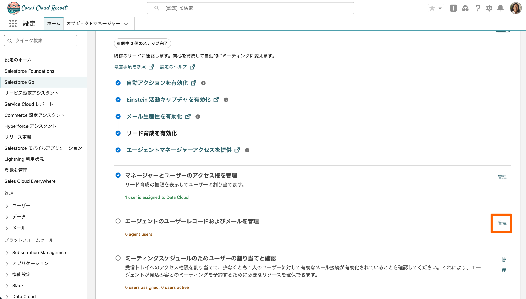The height and width of the screenshot is (299, 526).
Task: Click the [設定] を検索 search field
Action: coord(250,8)
